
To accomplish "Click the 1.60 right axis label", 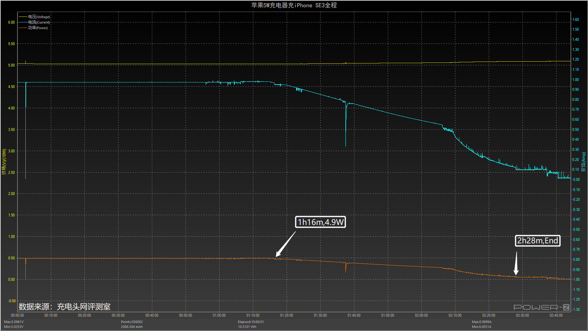I will coord(576,20).
